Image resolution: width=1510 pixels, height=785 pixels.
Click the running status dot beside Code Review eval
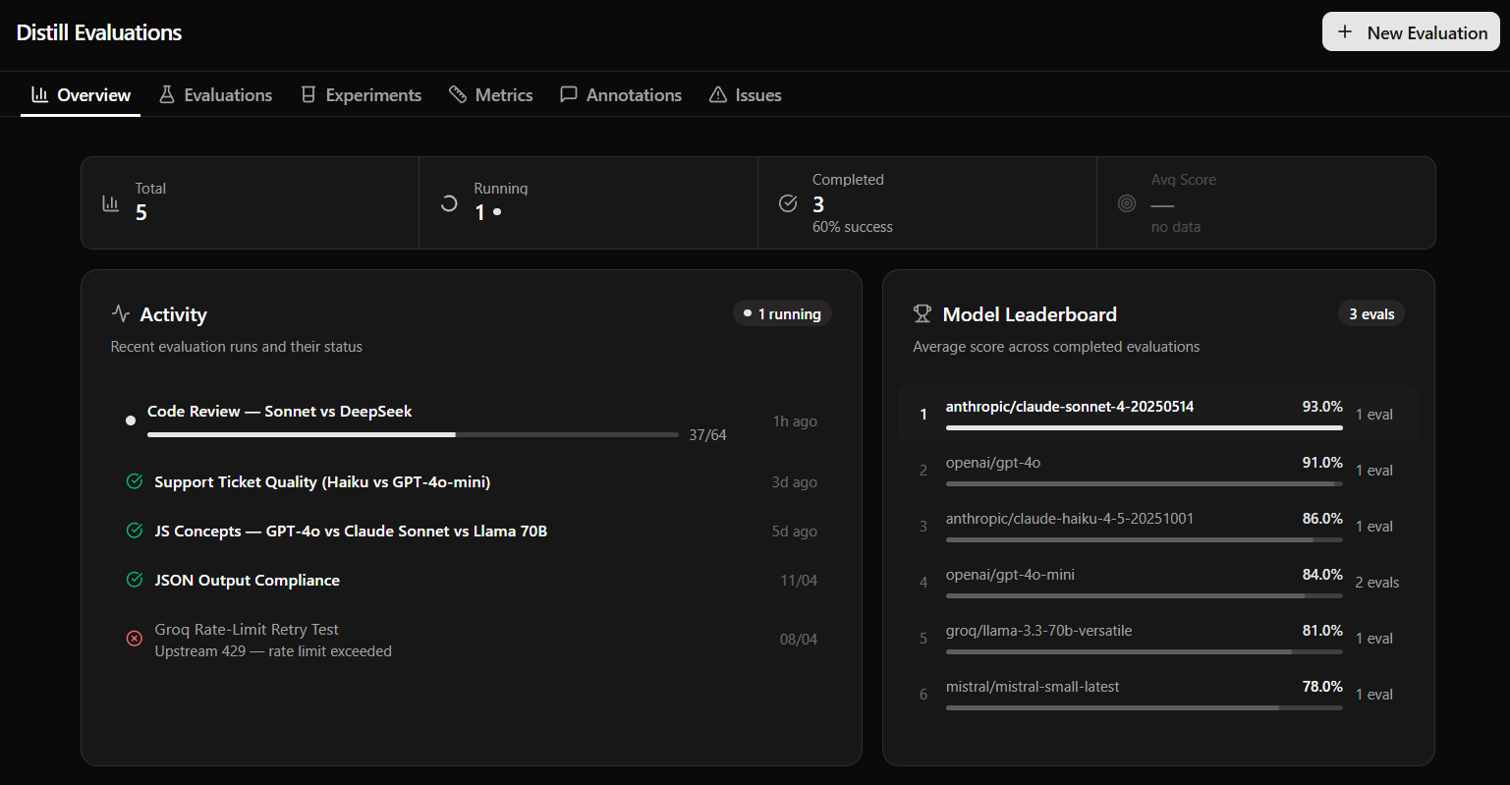click(x=131, y=420)
